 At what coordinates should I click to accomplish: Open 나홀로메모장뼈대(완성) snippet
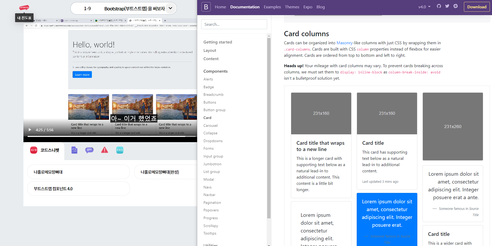pyautogui.click(x=165, y=172)
